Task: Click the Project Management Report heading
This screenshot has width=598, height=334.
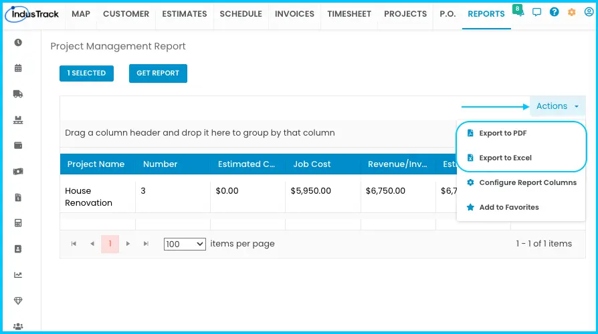Action: 118,46
